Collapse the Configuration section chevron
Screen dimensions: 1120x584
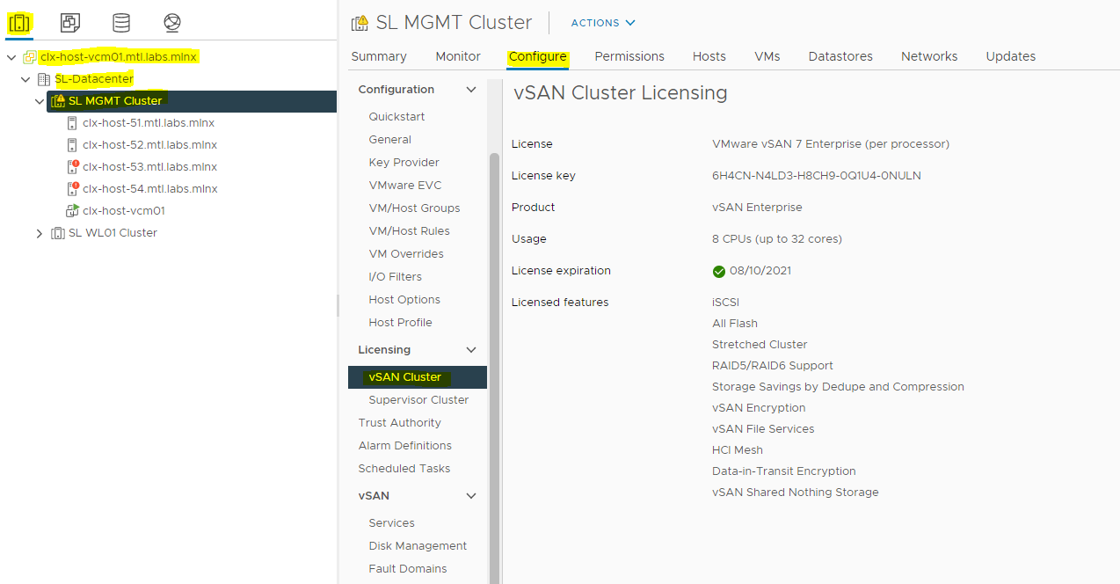pyautogui.click(x=471, y=90)
